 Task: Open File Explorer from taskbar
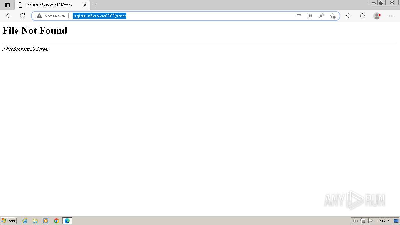click(x=35, y=221)
